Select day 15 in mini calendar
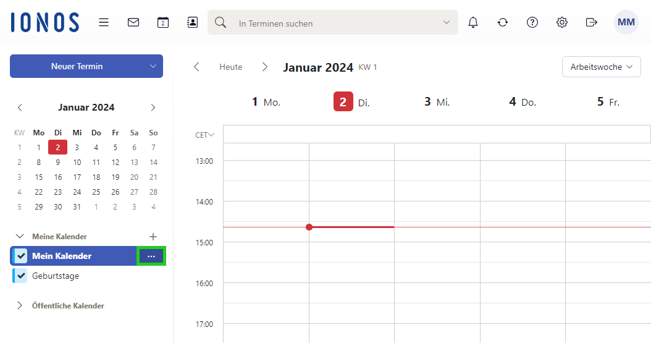 [x=39, y=177]
